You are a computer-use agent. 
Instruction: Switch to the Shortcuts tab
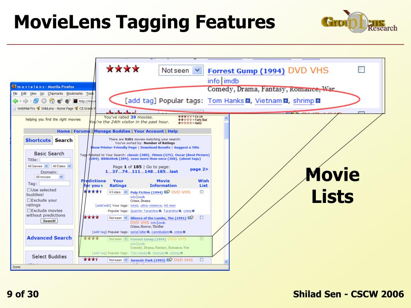38,140
